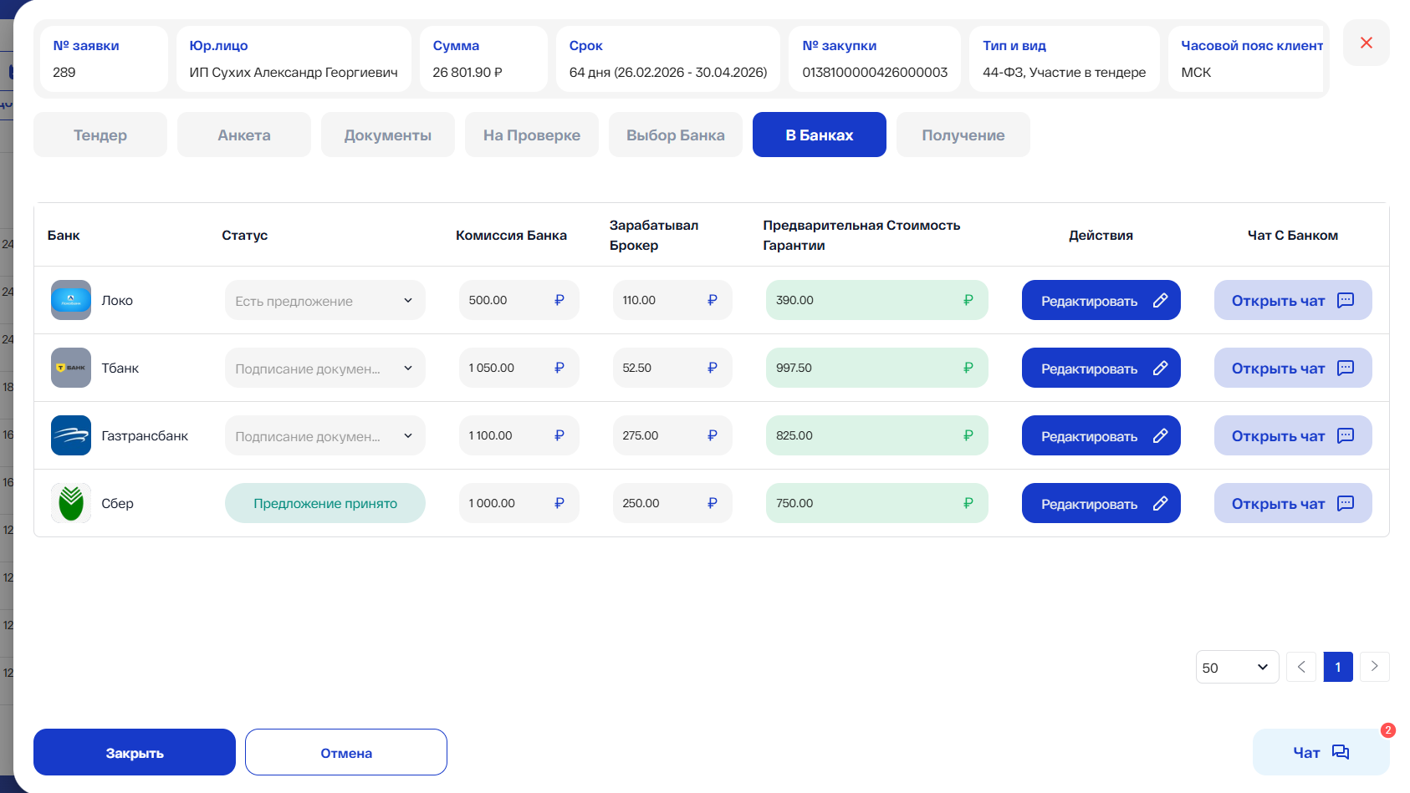The image size is (1410, 793).
Task: Click Редактировать for Сбер
Action: pyautogui.click(x=1101, y=503)
